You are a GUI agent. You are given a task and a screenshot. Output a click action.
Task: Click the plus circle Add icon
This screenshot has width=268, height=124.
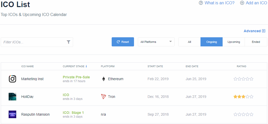click(242, 3)
